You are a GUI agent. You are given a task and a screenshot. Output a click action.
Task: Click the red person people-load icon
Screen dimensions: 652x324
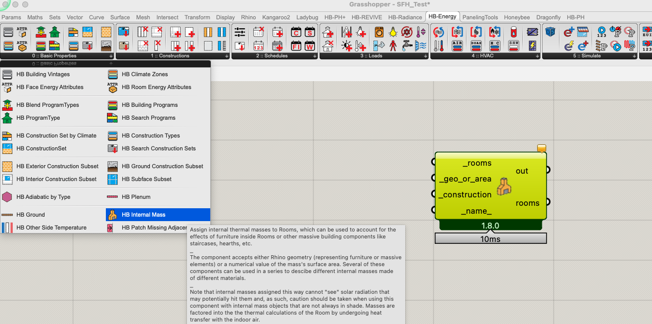393,46
